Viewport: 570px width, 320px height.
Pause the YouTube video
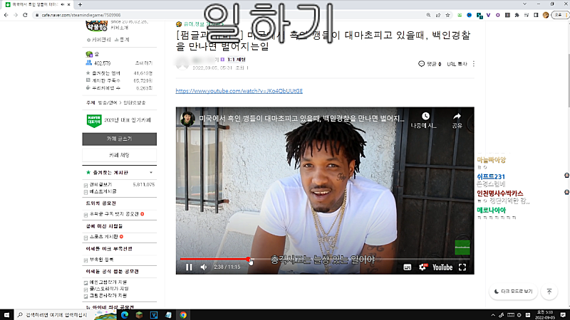tap(189, 267)
